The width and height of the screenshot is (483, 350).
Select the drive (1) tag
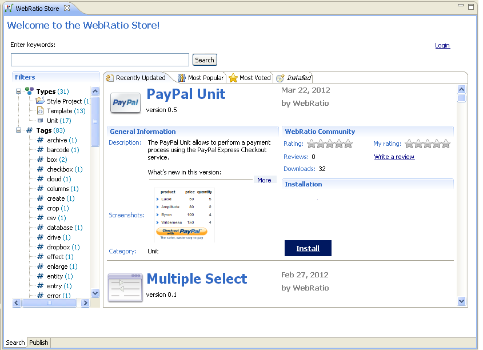click(58, 237)
